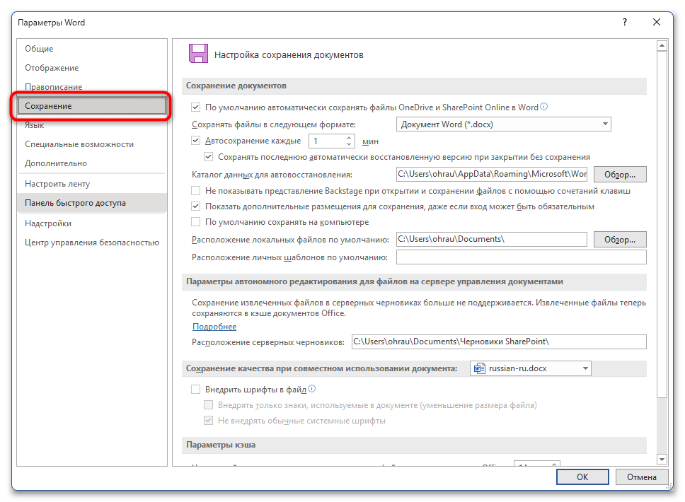Viewport: 685px width, 502px height.
Task: Click the '?' help icon in title bar
Action: point(625,23)
